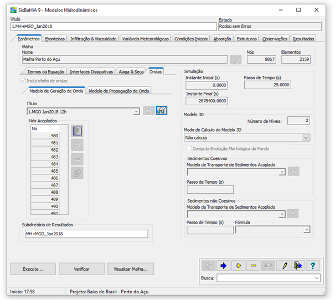
Task: Add a coupled node with plus icon
Action: 77,145
